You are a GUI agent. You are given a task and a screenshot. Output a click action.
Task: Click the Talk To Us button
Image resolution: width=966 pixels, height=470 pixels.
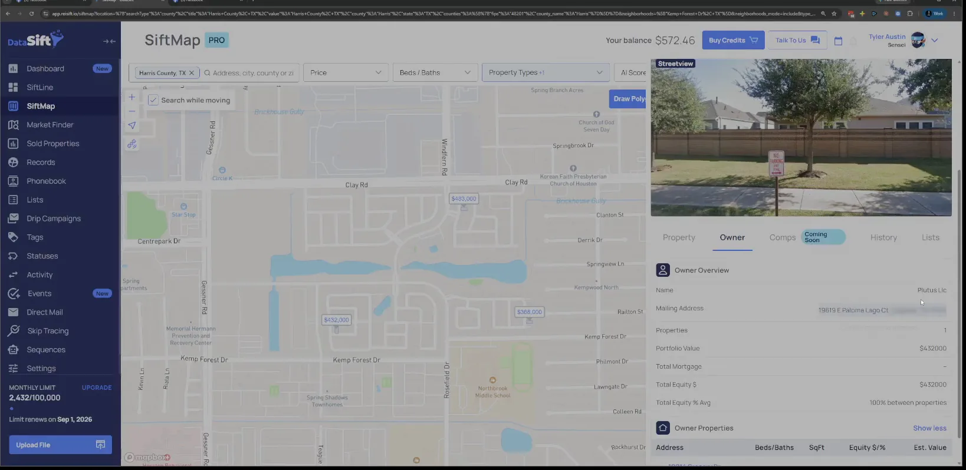(x=797, y=40)
